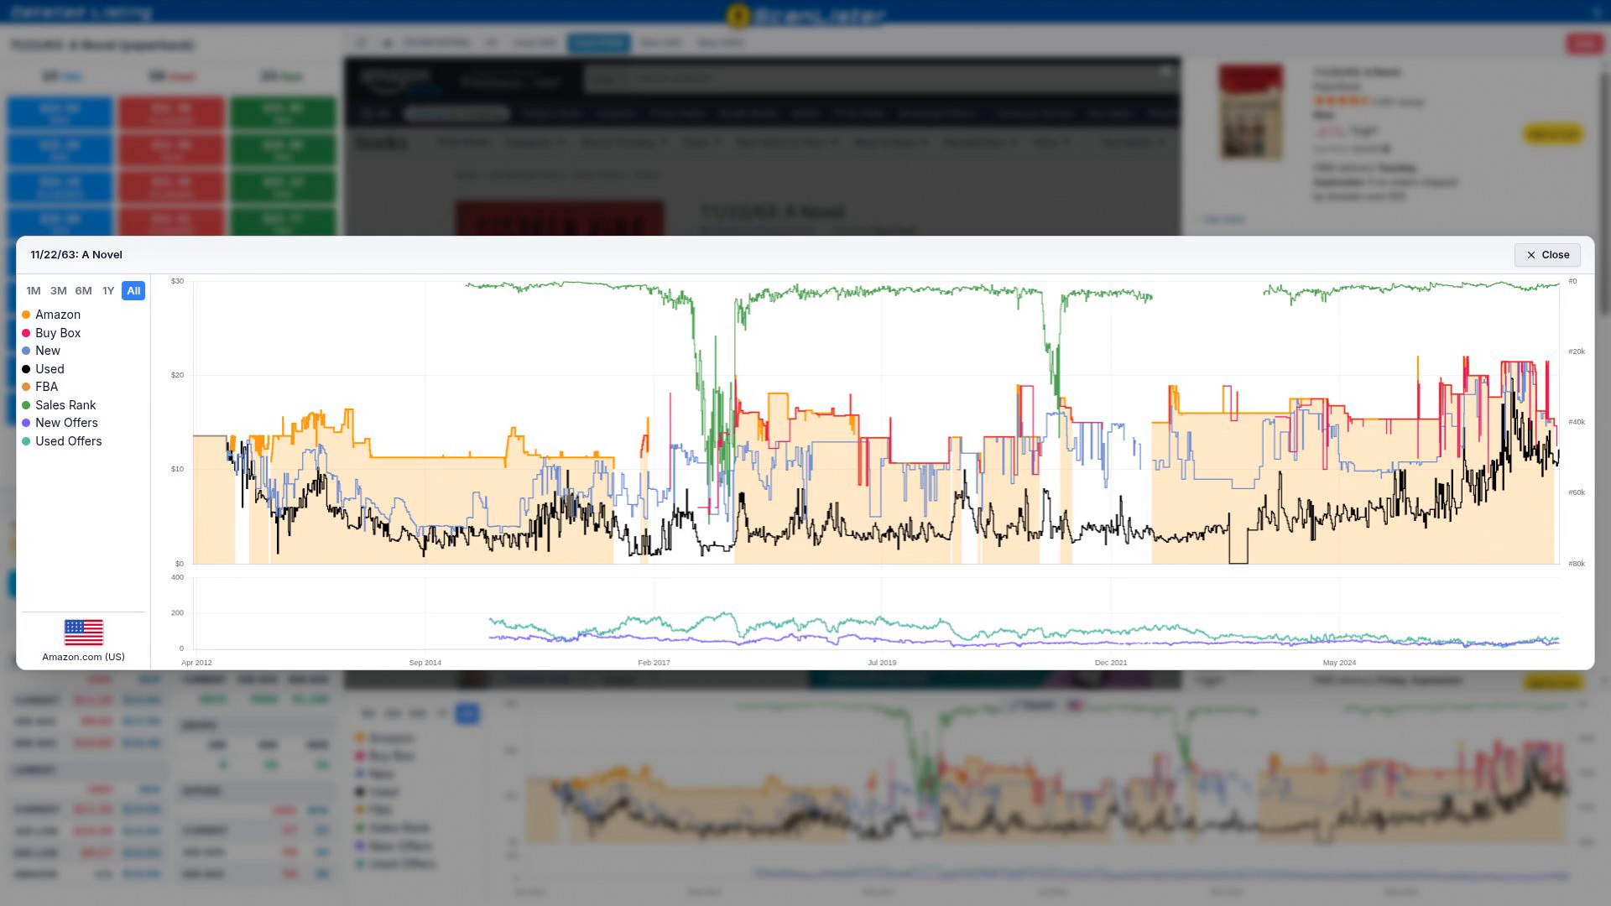Image resolution: width=1611 pixels, height=906 pixels.
Task: Select the 1M time range
Action: tap(34, 291)
